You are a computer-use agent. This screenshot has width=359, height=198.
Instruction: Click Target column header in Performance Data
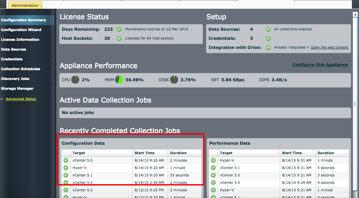[x=249, y=153]
